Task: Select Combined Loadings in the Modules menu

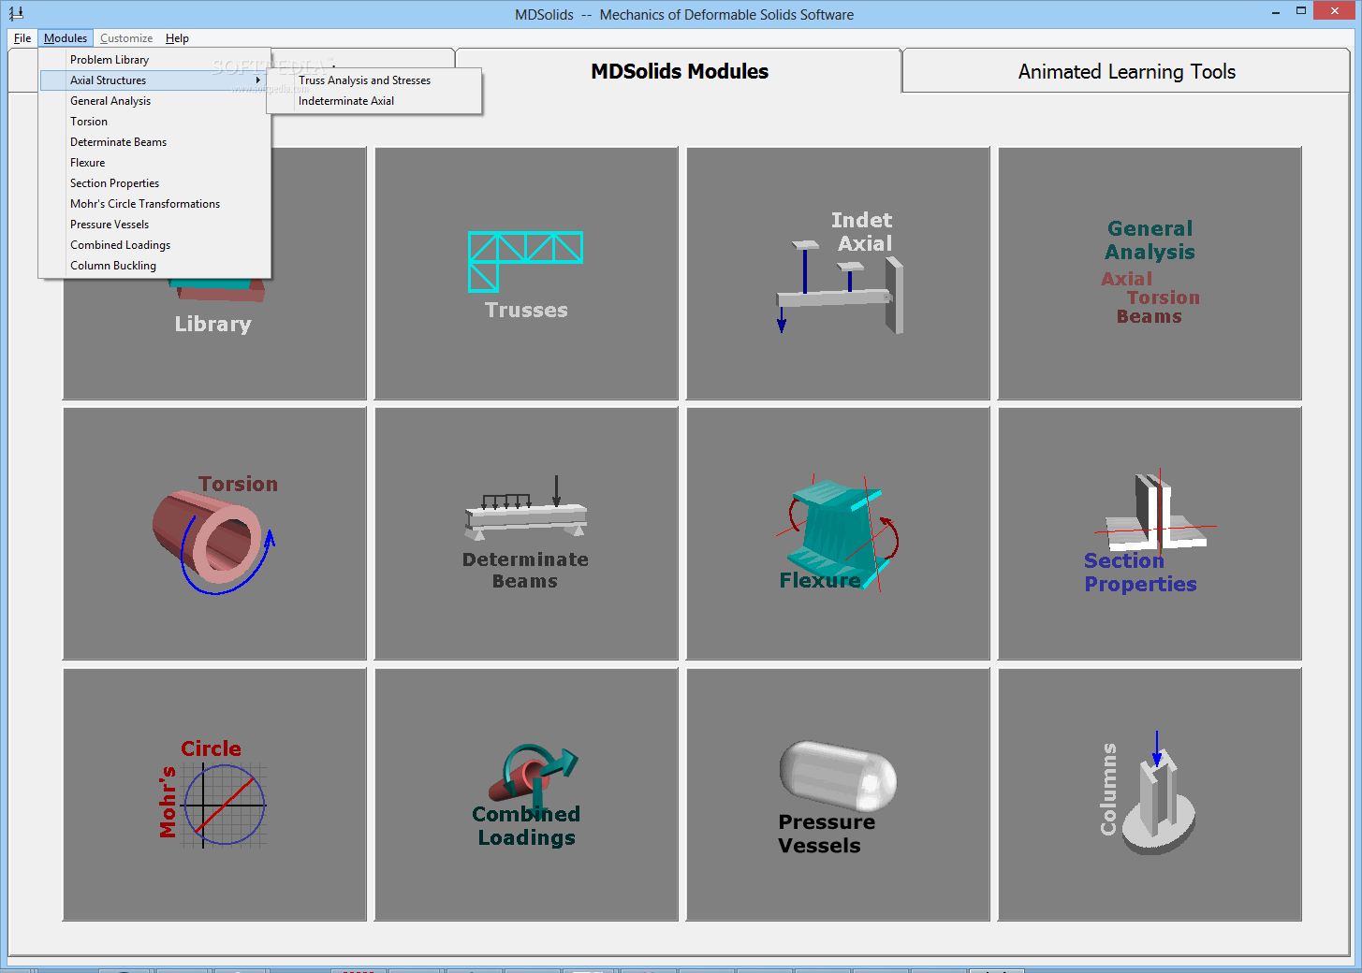Action: coord(154,245)
